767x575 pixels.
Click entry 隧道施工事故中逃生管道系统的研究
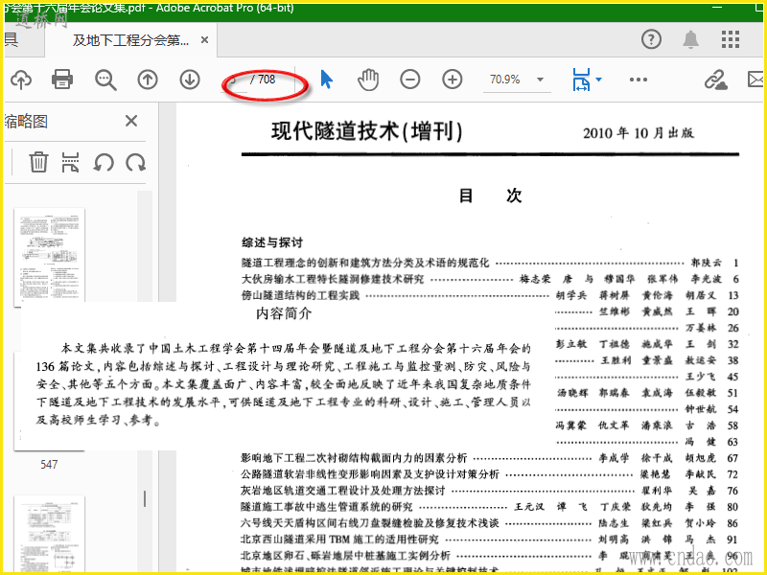(x=326, y=507)
